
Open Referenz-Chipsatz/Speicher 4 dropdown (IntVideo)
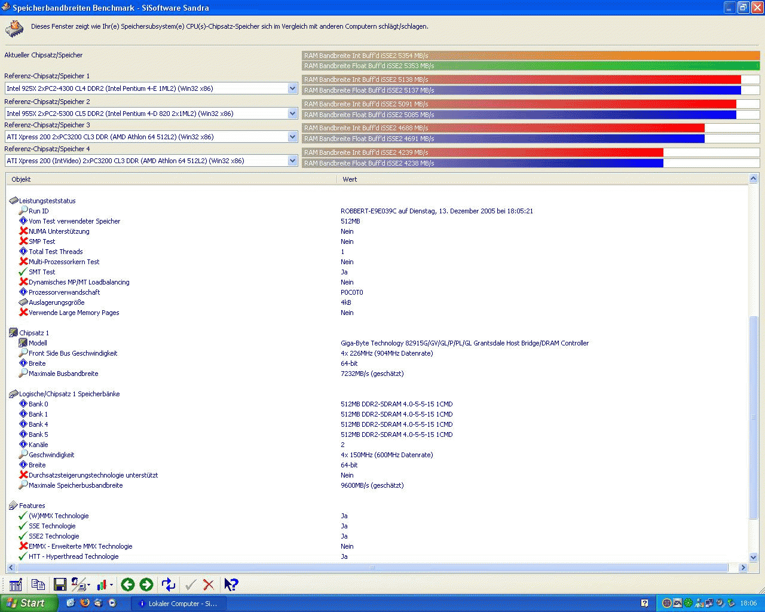point(292,161)
